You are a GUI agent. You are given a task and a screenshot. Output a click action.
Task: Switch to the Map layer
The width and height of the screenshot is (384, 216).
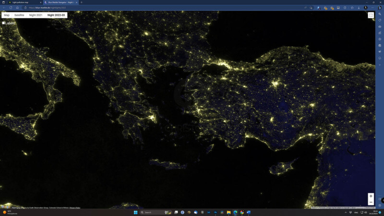(x=7, y=15)
